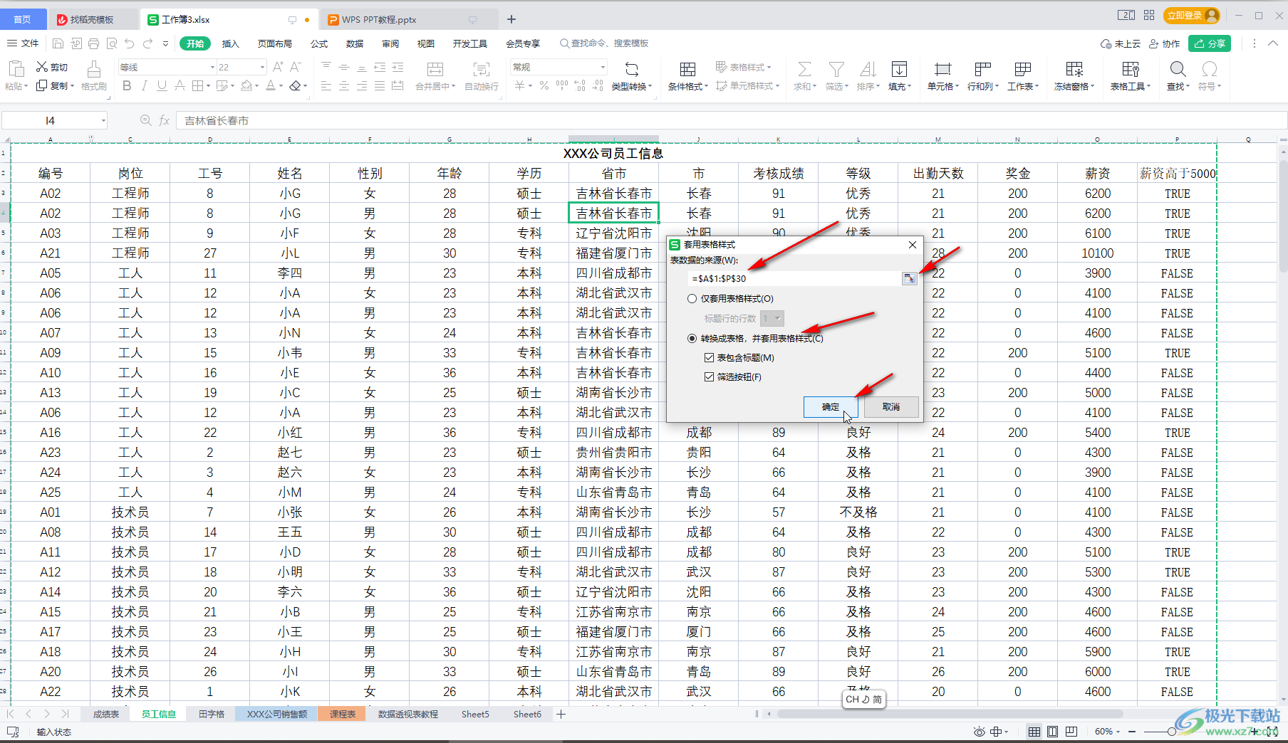Click the Format Painter brush icon
The image size is (1288, 743).
[x=93, y=69]
